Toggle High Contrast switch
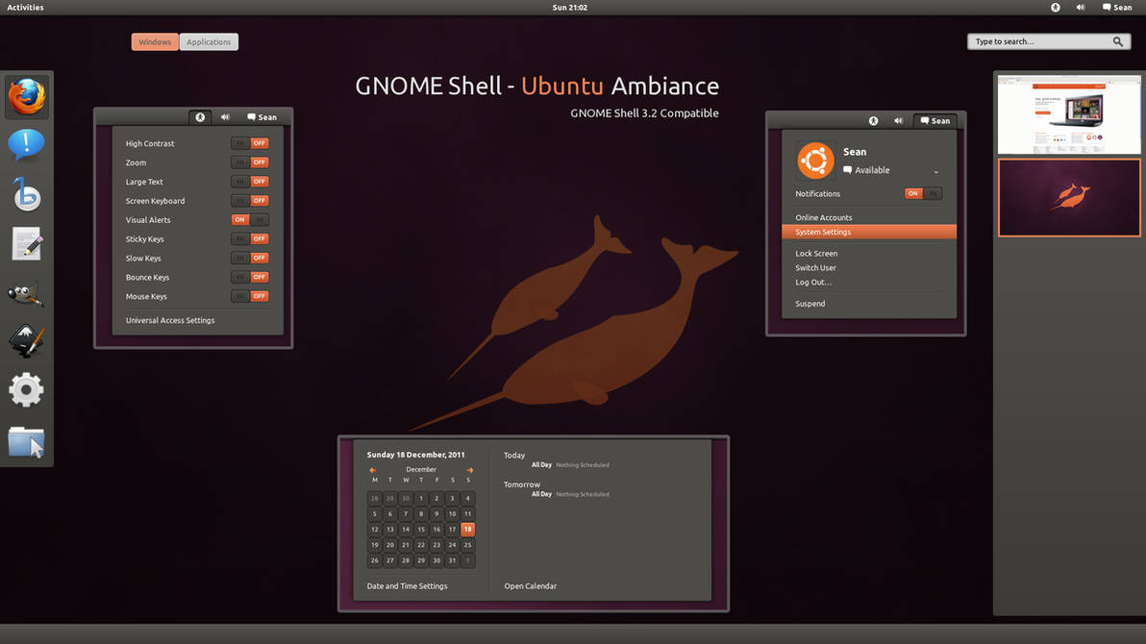 tap(250, 143)
